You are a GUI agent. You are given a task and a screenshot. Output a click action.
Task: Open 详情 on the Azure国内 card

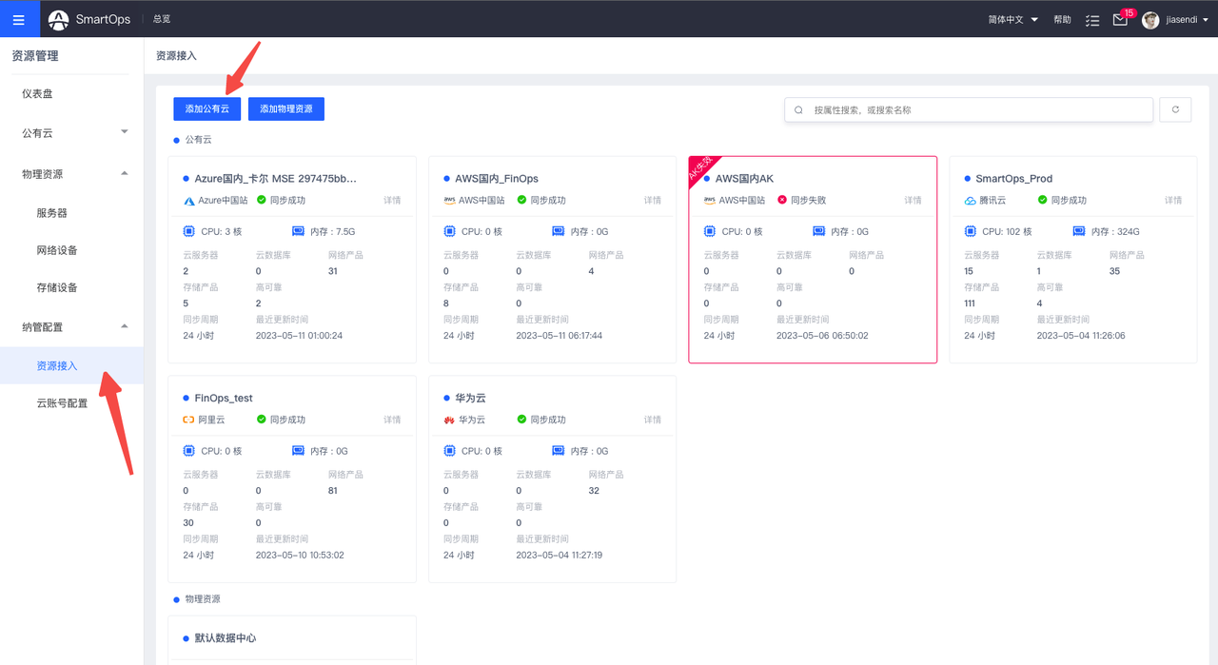pos(392,201)
